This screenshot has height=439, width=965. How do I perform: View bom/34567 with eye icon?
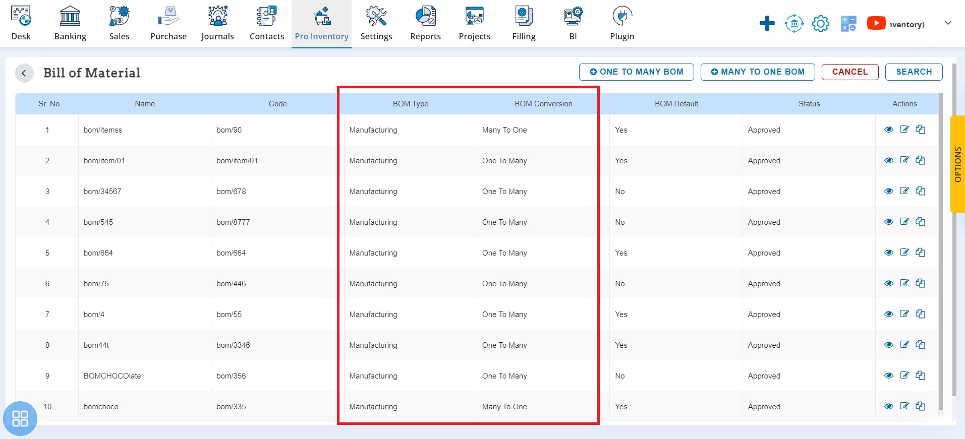point(889,191)
